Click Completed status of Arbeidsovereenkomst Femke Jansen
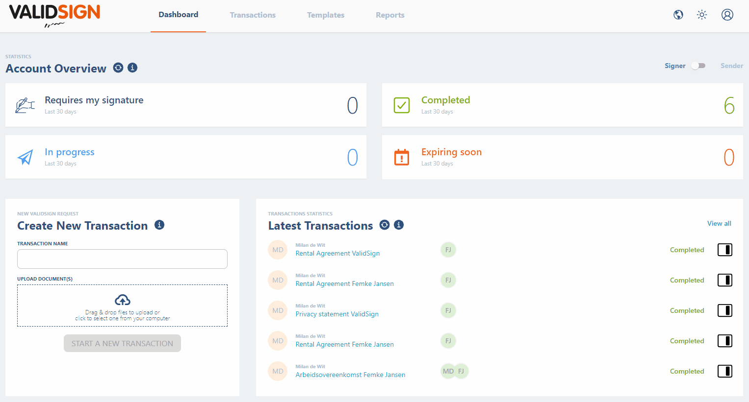This screenshot has width=749, height=402. (x=687, y=371)
